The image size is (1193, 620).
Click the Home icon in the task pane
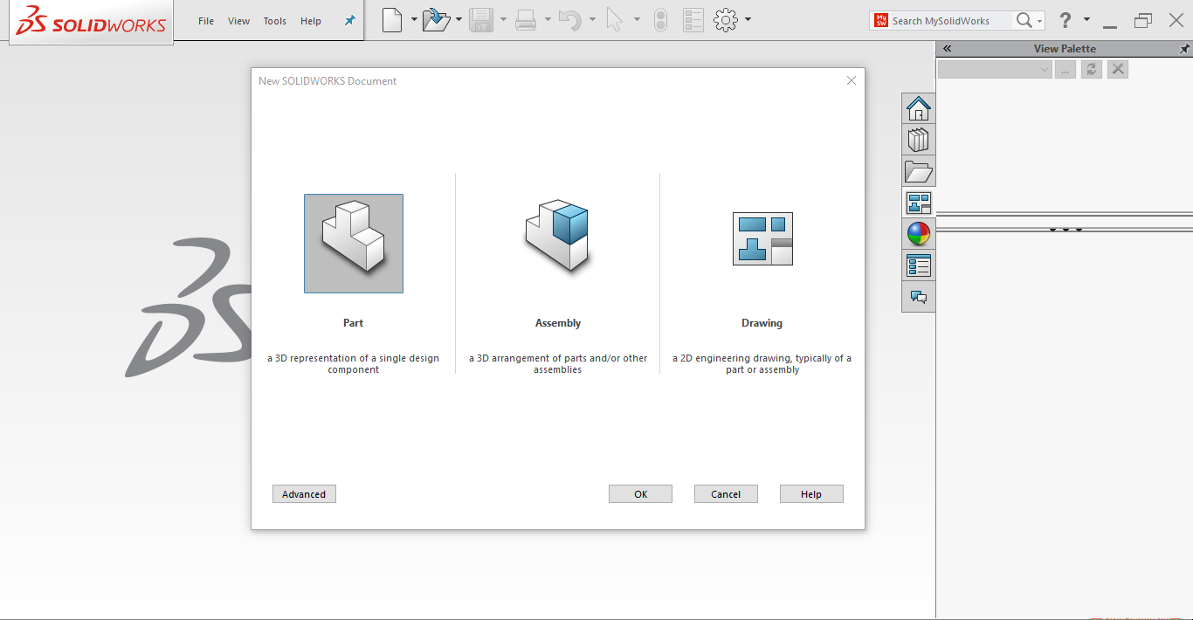pyautogui.click(x=919, y=107)
